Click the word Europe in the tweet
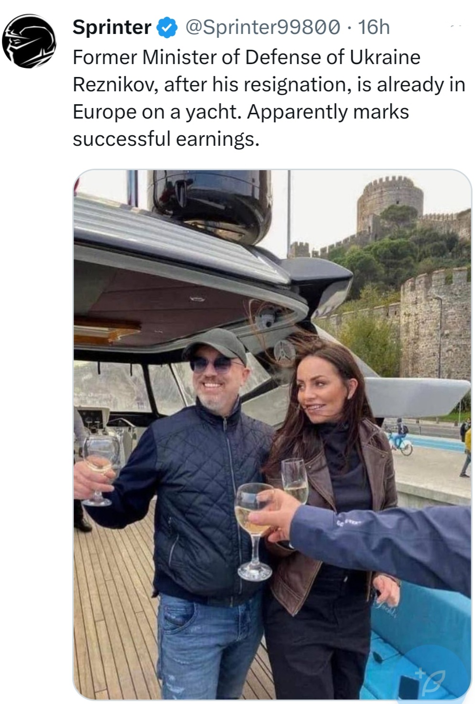 coord(105,112)
